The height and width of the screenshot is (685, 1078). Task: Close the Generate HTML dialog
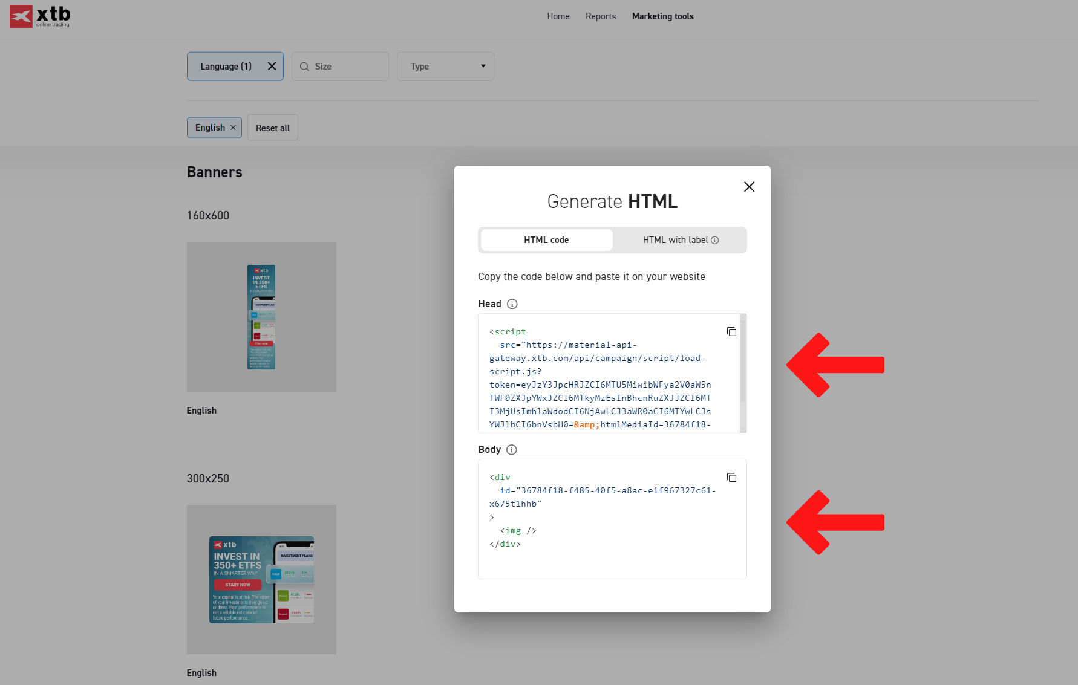tap(749, 187)
